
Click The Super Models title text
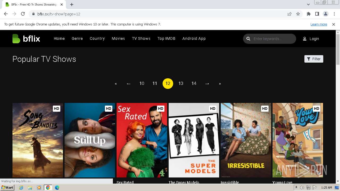click(x=184, y=182)
